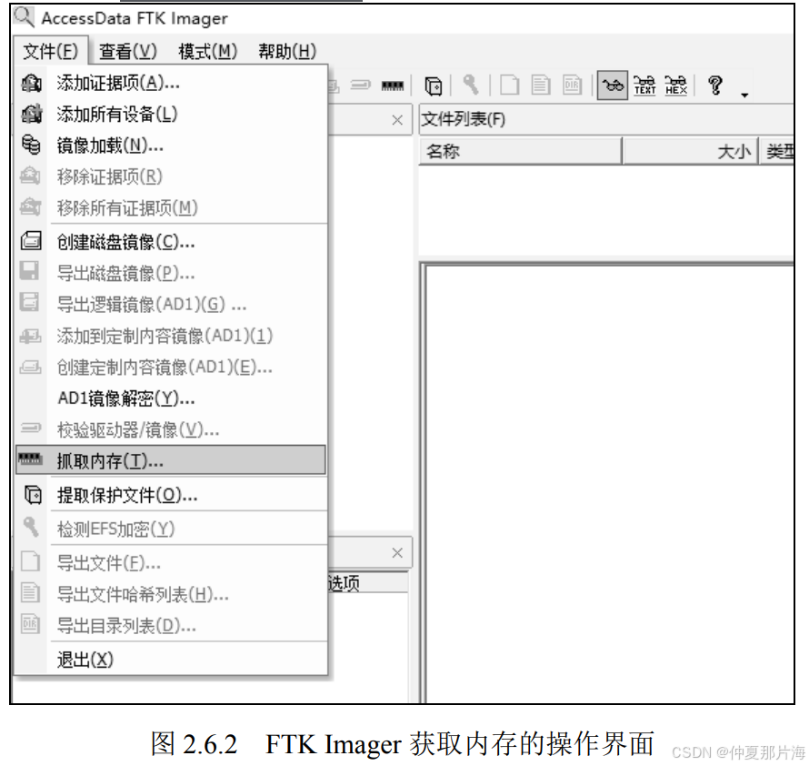
Task: Expand the toolbar options dropdown arrow
Action: point(744,95)
